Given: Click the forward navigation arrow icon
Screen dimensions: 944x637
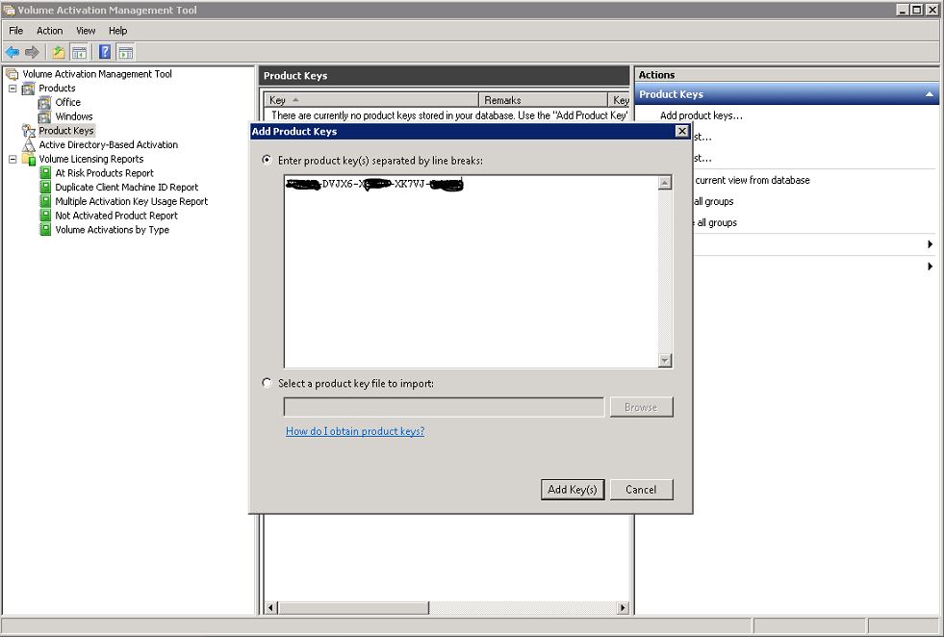Looking at the screenshot, I should coord(32,51).
